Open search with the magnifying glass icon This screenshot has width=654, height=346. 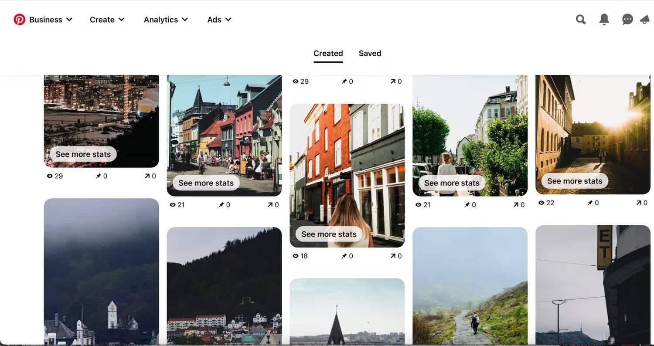[580, 19]
